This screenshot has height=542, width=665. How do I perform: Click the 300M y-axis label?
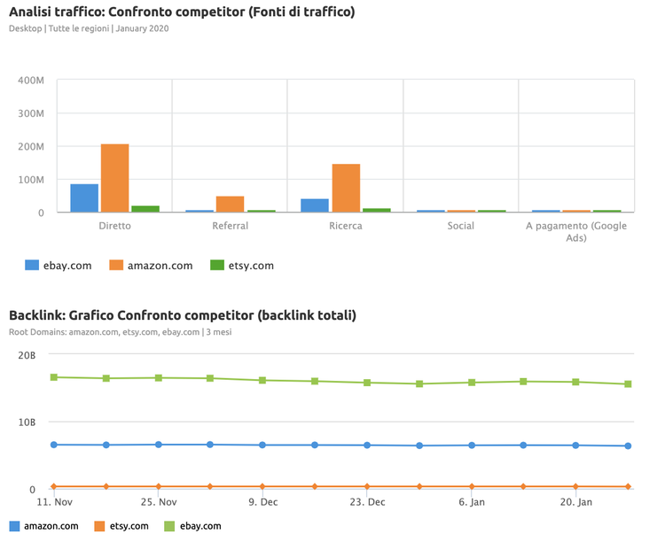pos(31,113)
